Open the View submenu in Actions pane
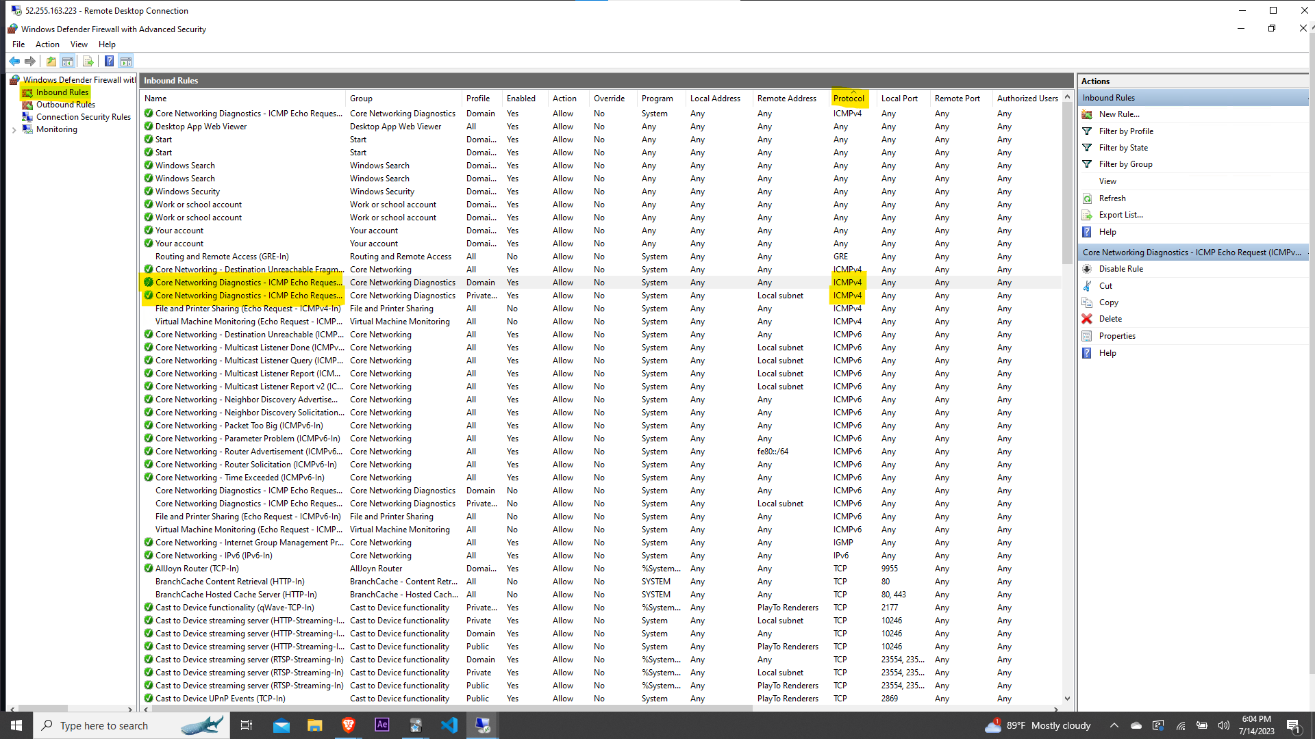 tap(1107, 181)
